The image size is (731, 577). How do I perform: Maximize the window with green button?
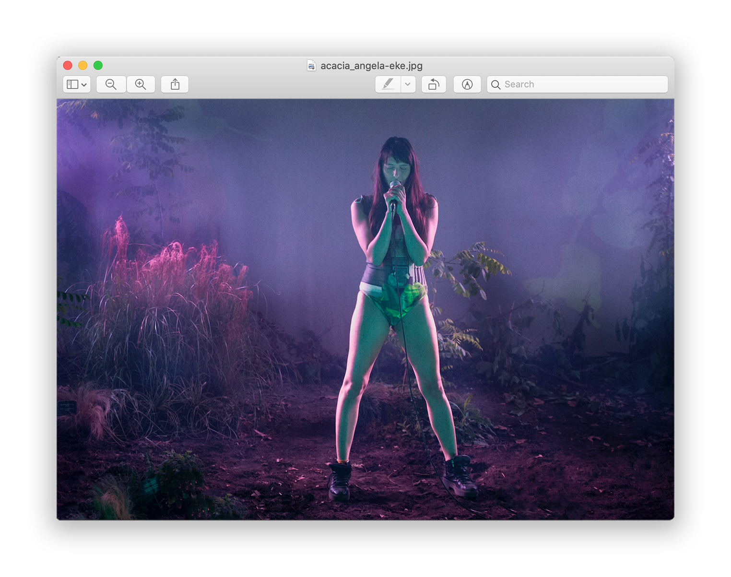pyautogui.click(x=98, y=65)
